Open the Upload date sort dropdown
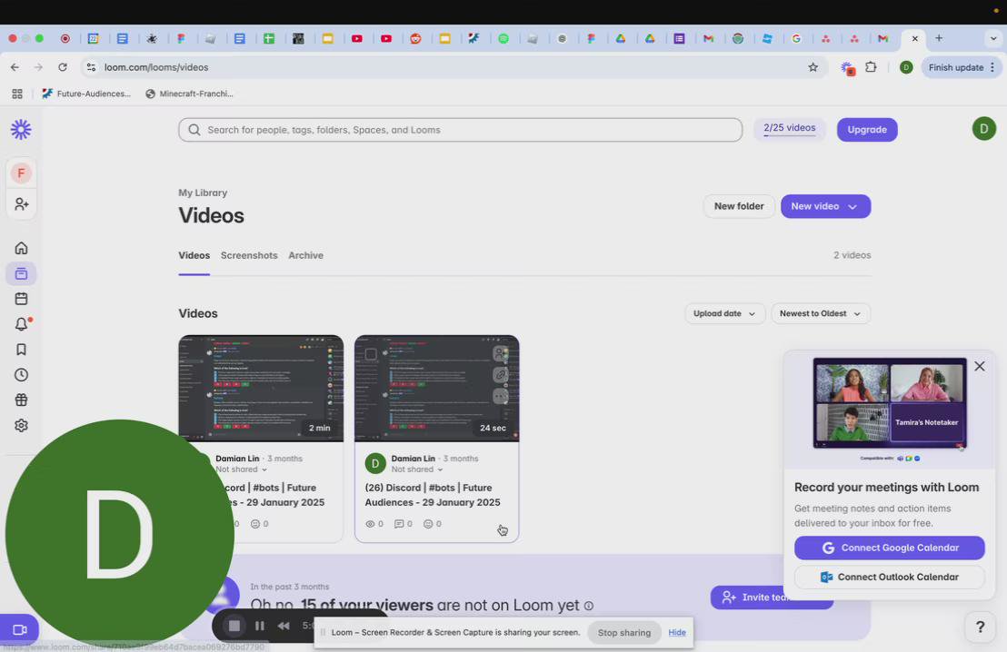Screen dimensions: 1007x652 724,313
